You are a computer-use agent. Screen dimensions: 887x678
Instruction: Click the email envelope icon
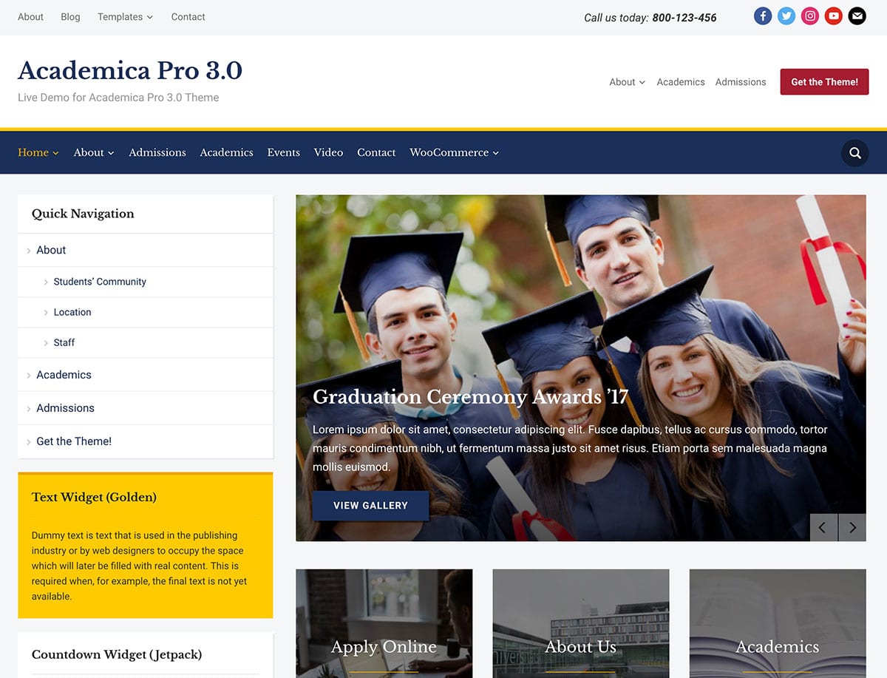click(857, 16)
